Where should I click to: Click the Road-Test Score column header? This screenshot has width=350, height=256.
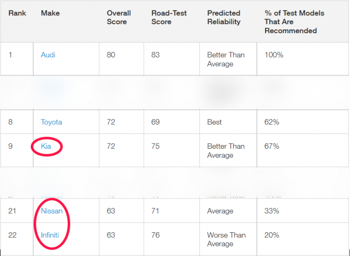(x=169, y=17)
